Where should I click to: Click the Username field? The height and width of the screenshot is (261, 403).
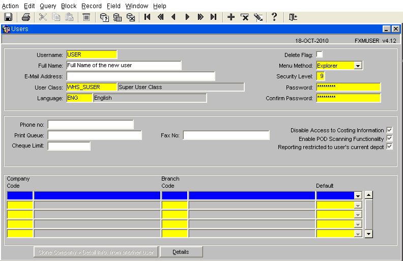pyautogui.click(x=92, y=54)
